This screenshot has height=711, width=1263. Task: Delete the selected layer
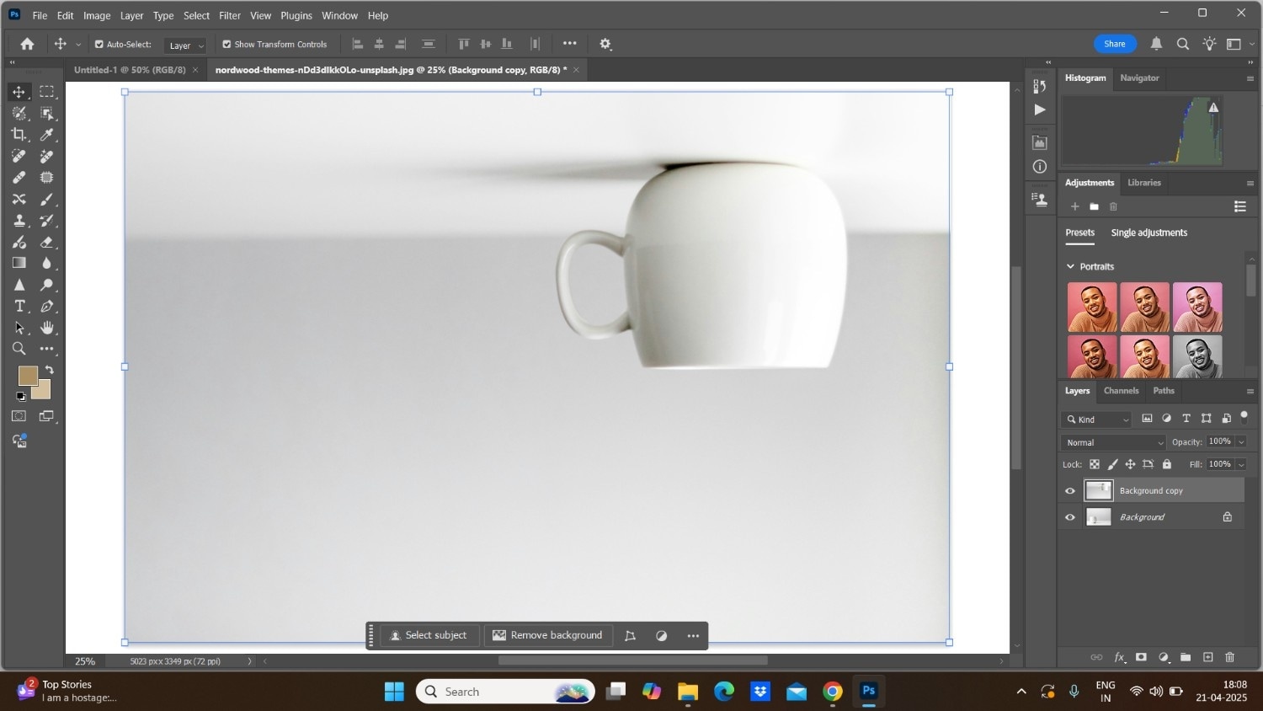click(1229, 657)
